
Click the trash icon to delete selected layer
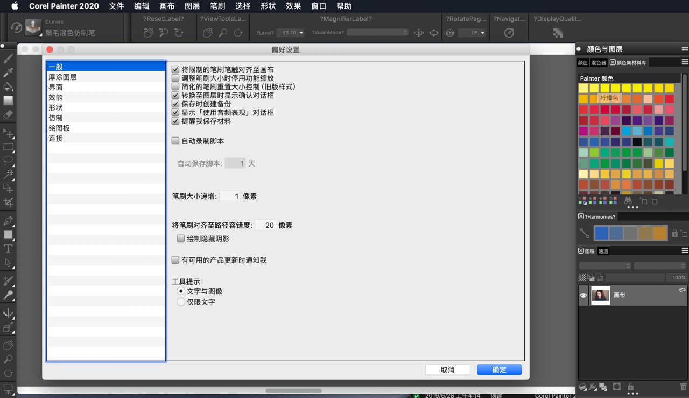point(683,387)
